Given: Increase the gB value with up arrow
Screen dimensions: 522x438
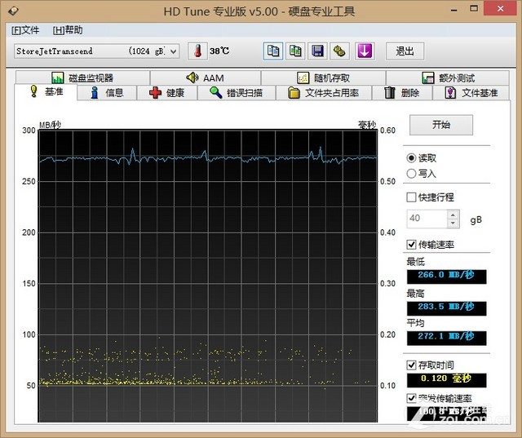Looking at the screenshot, I should pyautogui.click(x=453, y=215).
